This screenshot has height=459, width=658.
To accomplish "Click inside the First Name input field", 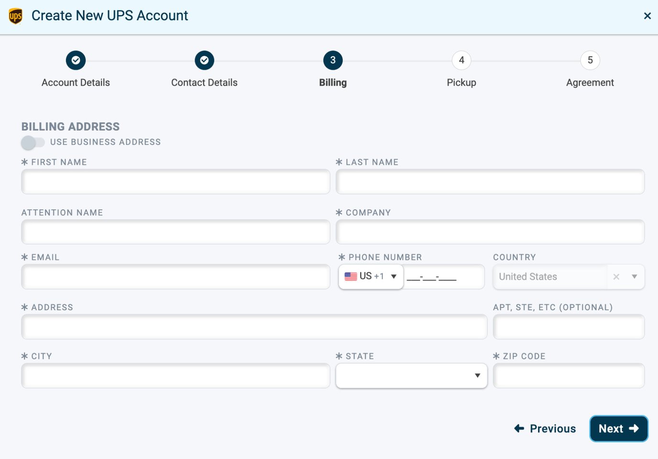I will click(x=175, y=182).
